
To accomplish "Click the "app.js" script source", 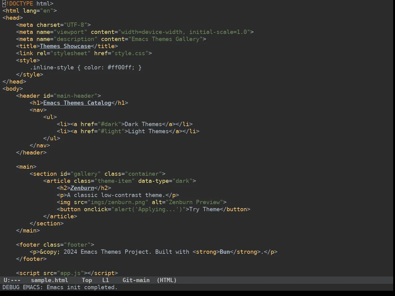I will (70, 273).
